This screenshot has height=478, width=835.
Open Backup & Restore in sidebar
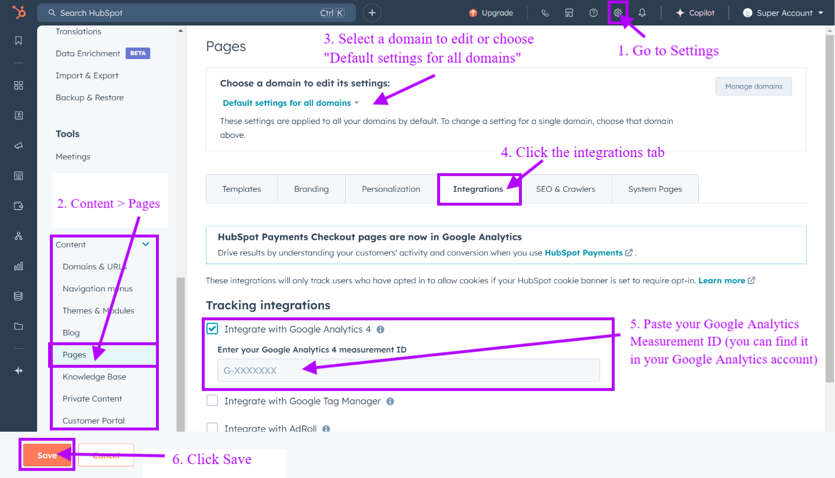90,97
